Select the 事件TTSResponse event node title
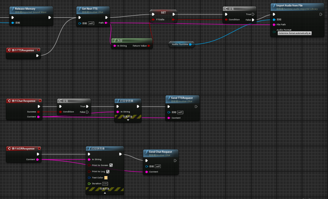 click(23, 50)
